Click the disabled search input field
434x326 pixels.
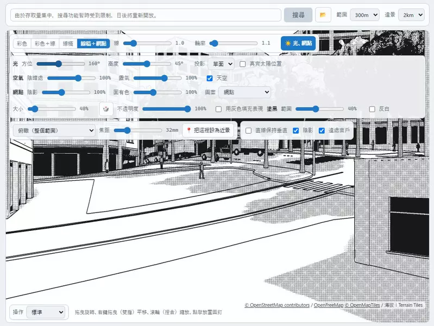pyautogui.click(x=146, y=15)
